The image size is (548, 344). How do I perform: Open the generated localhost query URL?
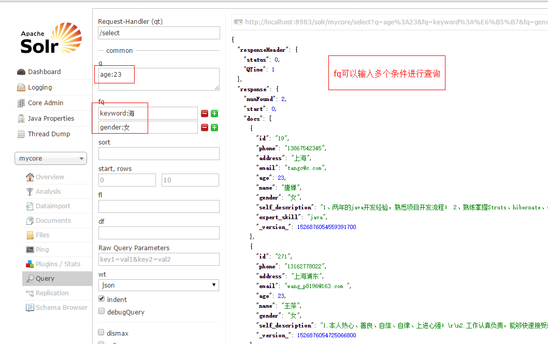pos(396,22)
